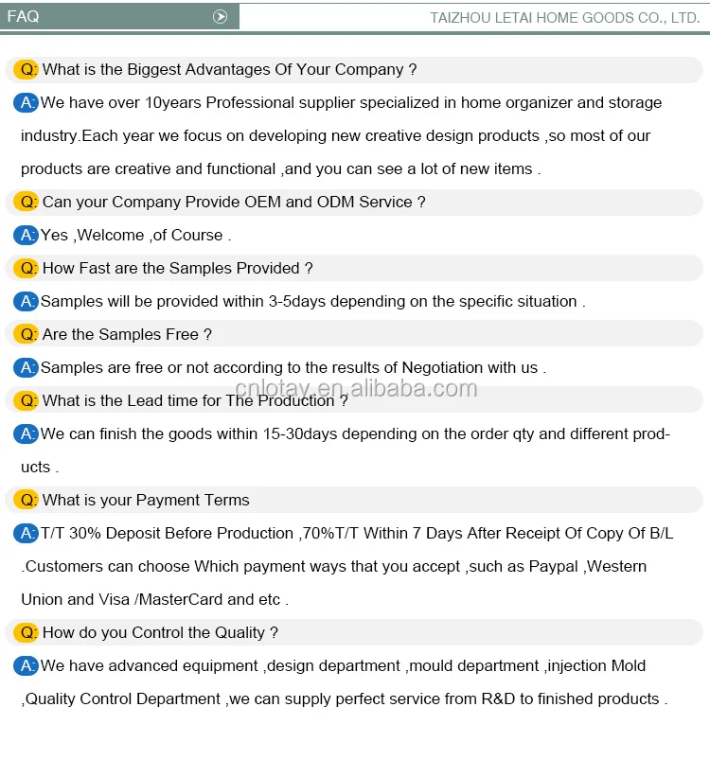Image resolution: width=710 pixels, height=778 pixels.
Task: Click A icon beside 3-5days samples answer
Action: pyautogui.click(x=26, y=301)
